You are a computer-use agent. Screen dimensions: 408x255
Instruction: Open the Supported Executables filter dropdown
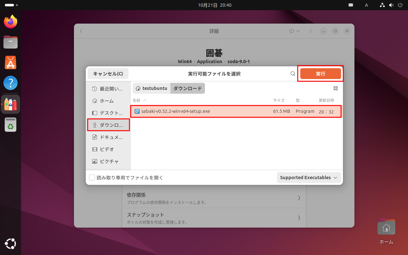308,178
